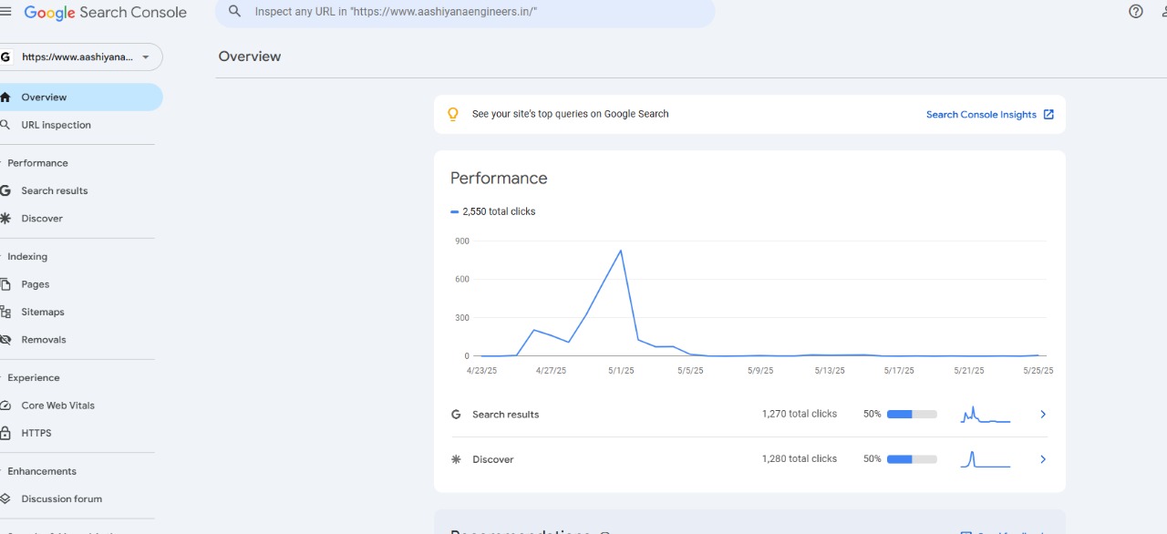The width and height of the screenshot is (1167, 534).
Task: Follow the Search Console Insights link
Action: coord(981,115)
